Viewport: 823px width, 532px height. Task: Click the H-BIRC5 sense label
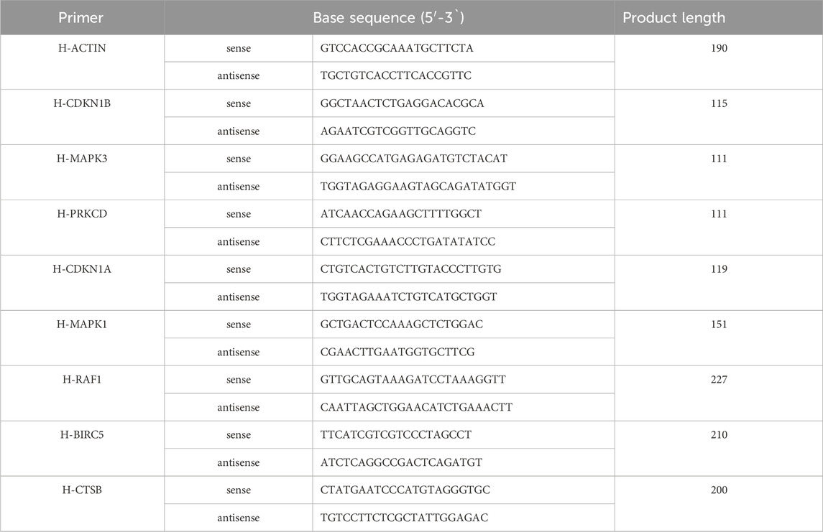(x=239, y=435)
